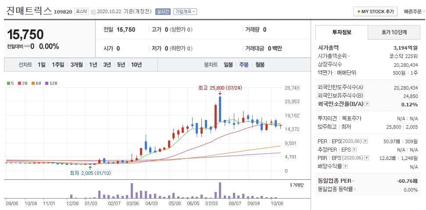This screenshot has width=426, height=210.
Task: Select the 투자정보 tab
Action: point(342,33)
